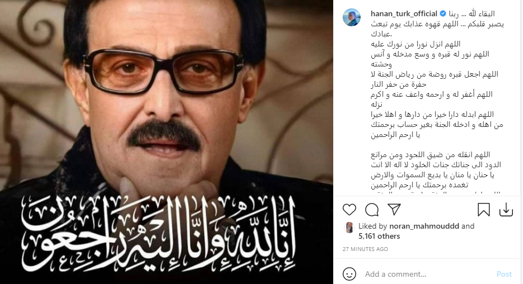Click the blue verified badge
Image resolution: width=523 pixels, height=284 pixels.
[x=443, y=13]
